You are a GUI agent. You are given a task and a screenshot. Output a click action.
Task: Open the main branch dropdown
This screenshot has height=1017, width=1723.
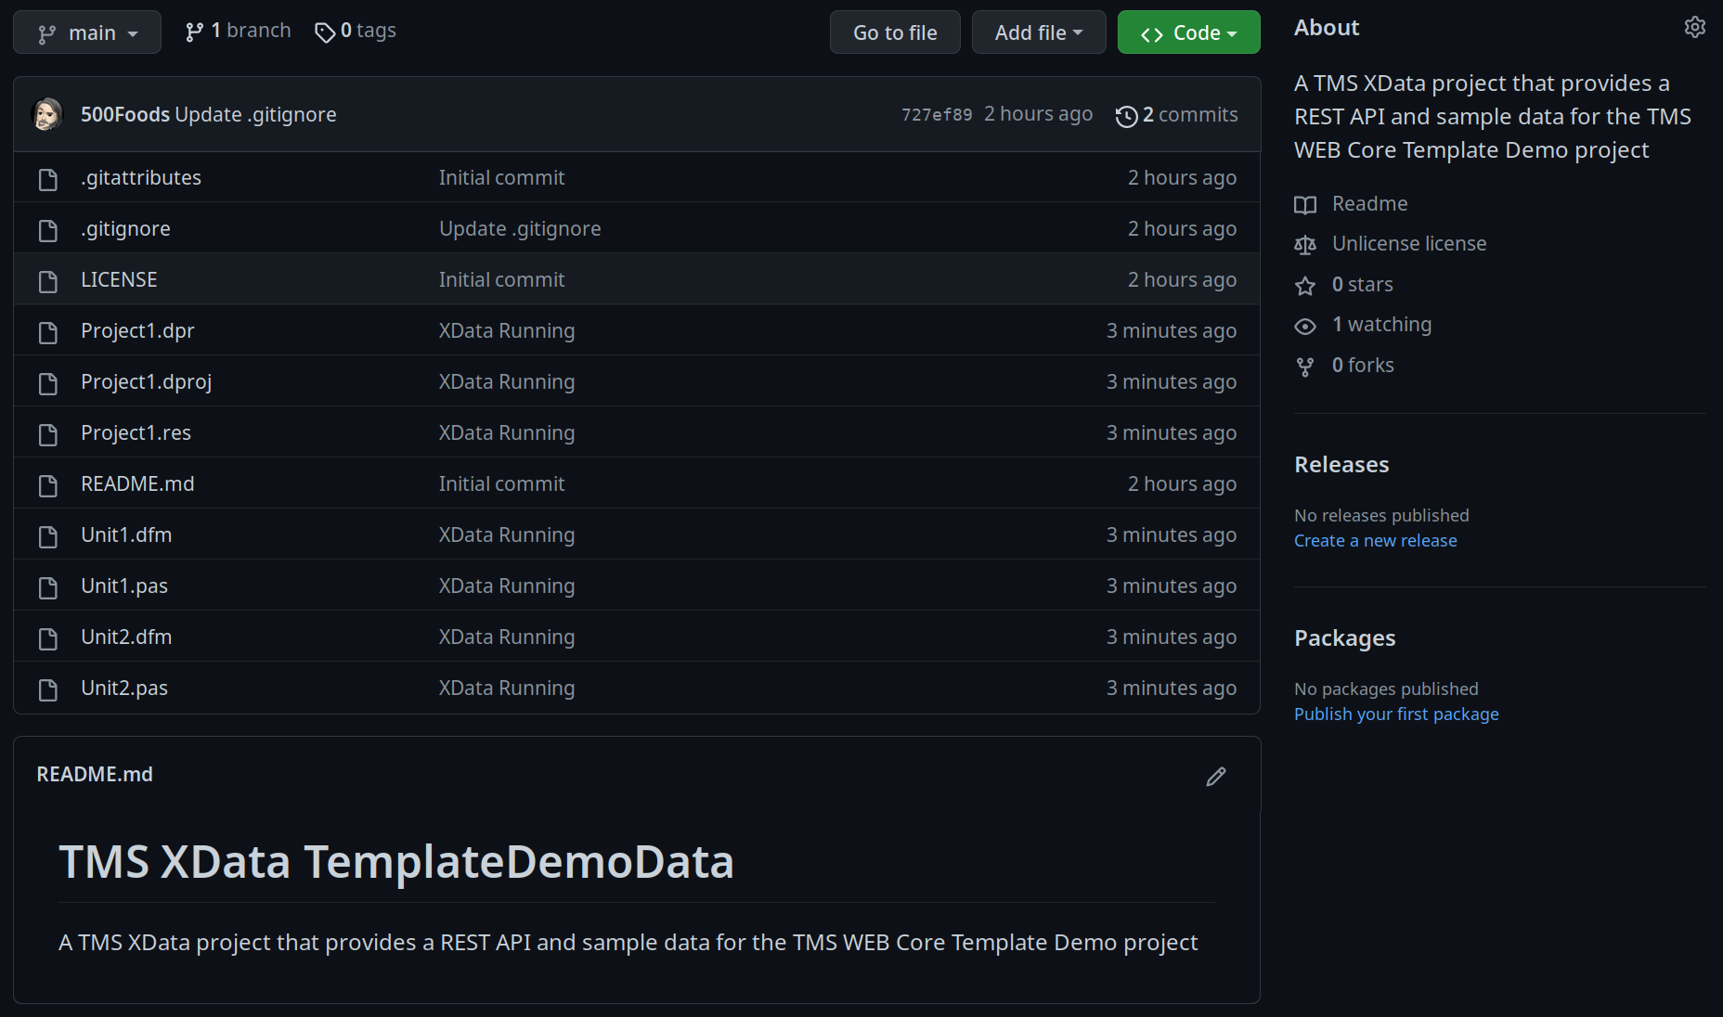click(x=87, y=32)
